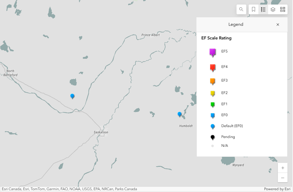The image size is (293, 192).
Task: Click the EF0 blue square legend symbol
Action: tap(213, 116)
